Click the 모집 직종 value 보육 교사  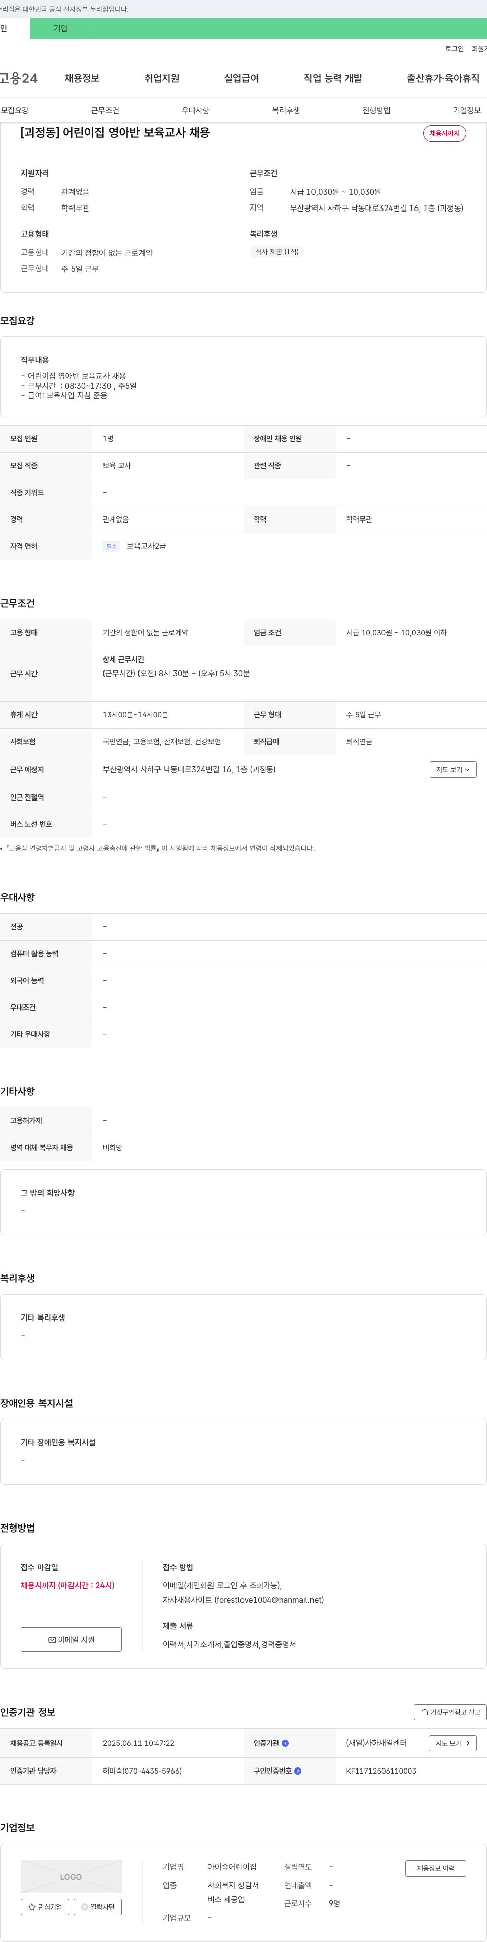[x=117, y=466]
